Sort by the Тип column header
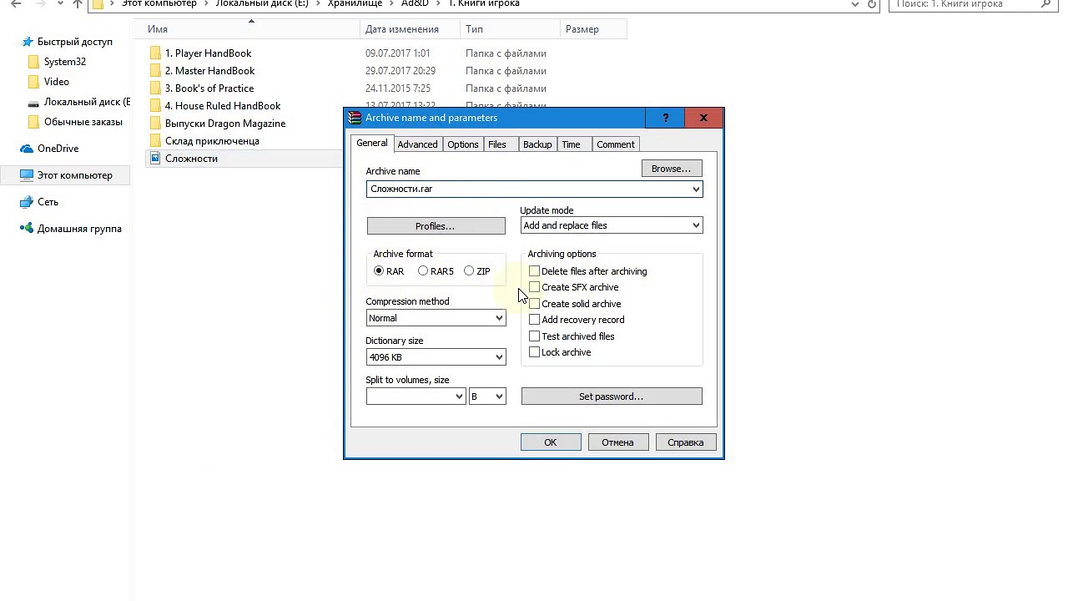1068x601 pixels. pos(510,29)
